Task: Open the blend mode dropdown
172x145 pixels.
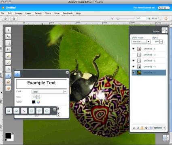Action: coord(141,41)
